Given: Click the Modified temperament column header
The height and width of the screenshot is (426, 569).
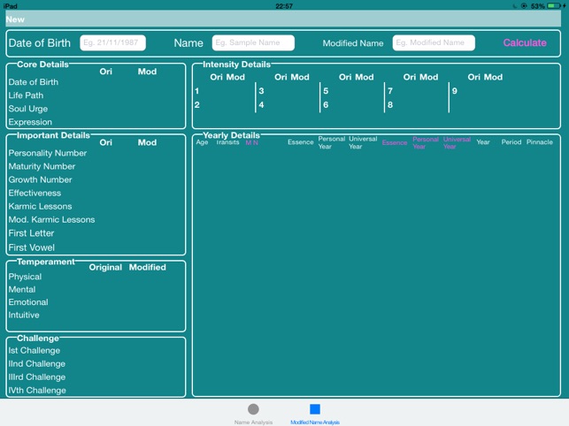Looking at the screenshot, I should (x=147, y=267).
